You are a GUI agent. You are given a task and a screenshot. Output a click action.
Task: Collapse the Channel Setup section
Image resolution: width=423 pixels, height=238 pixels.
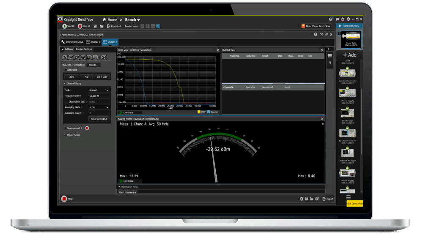(65, 84)
